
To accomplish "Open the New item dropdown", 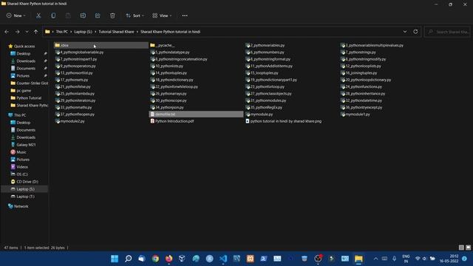I will pyautogui.click(x=16, y=16).
